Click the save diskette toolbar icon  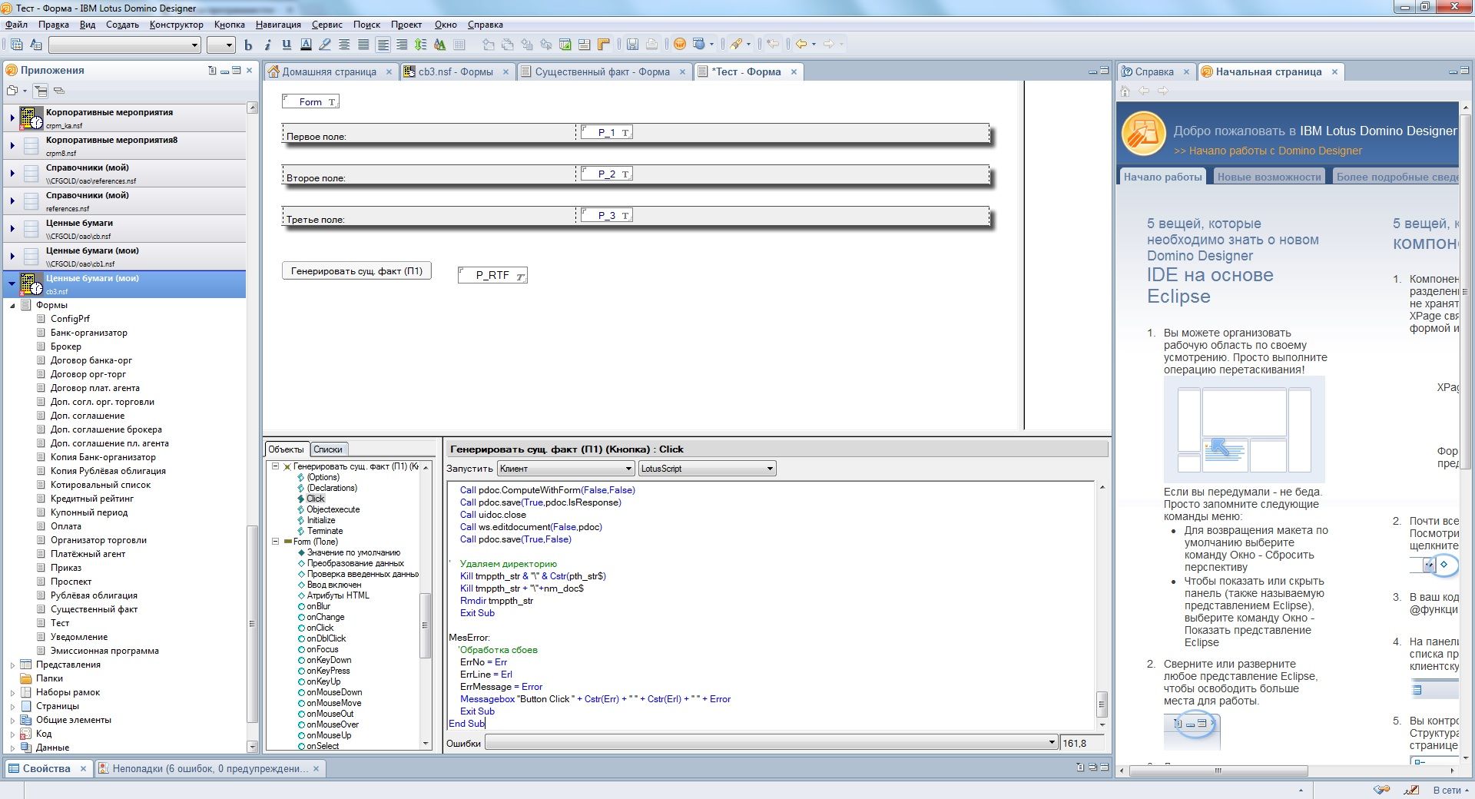click(x=632, y=45)
